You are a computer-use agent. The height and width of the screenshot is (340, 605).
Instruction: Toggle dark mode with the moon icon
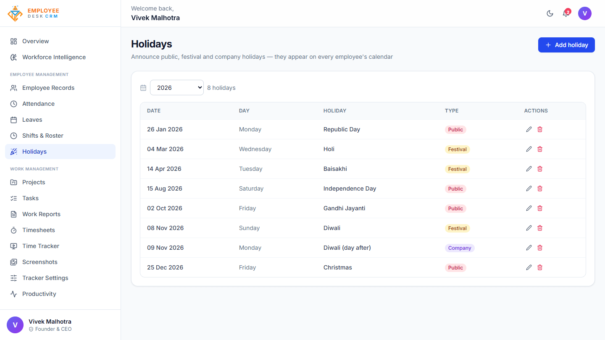tap(550, 13)
